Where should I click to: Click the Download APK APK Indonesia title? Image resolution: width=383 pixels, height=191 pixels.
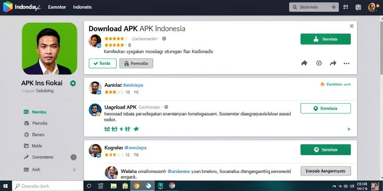click(137, 28)
